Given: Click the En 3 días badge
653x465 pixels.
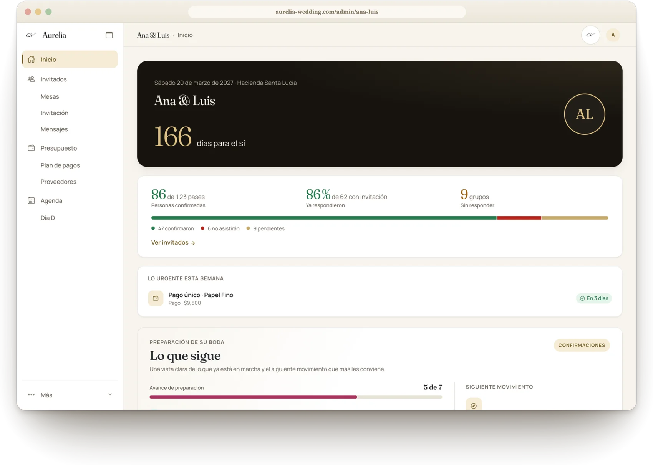Looking at the screenshot, I should pos(594,298).
